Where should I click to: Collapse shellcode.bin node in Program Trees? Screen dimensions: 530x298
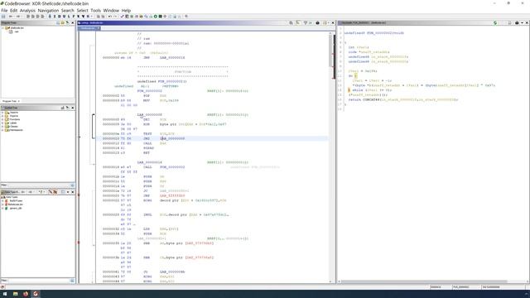click(2, 27)
